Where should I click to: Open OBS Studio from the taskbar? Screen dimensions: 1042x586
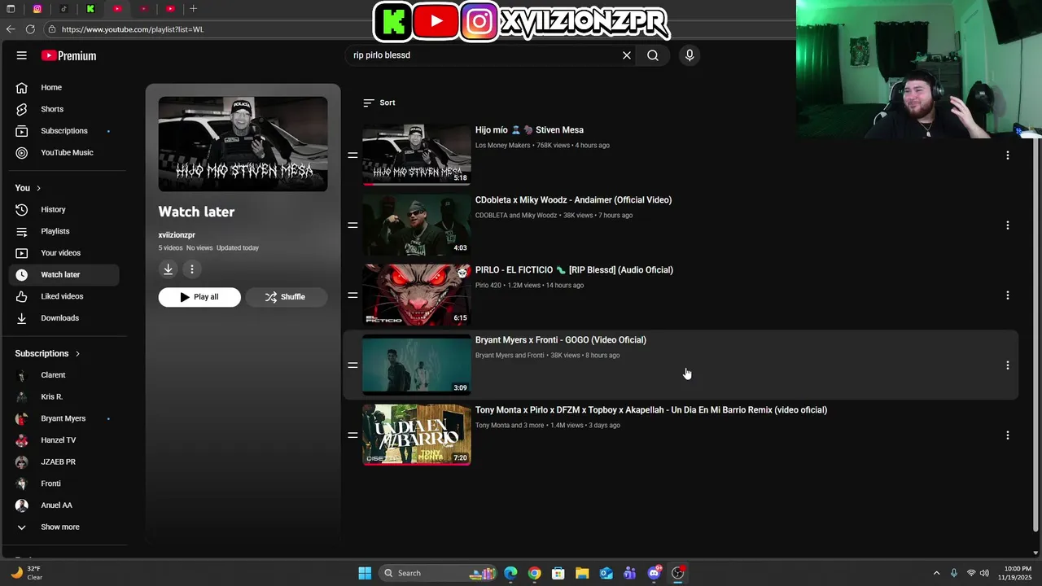click(x=678, y=573)
